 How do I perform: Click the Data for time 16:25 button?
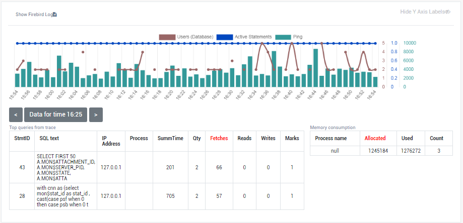[55, 115]
